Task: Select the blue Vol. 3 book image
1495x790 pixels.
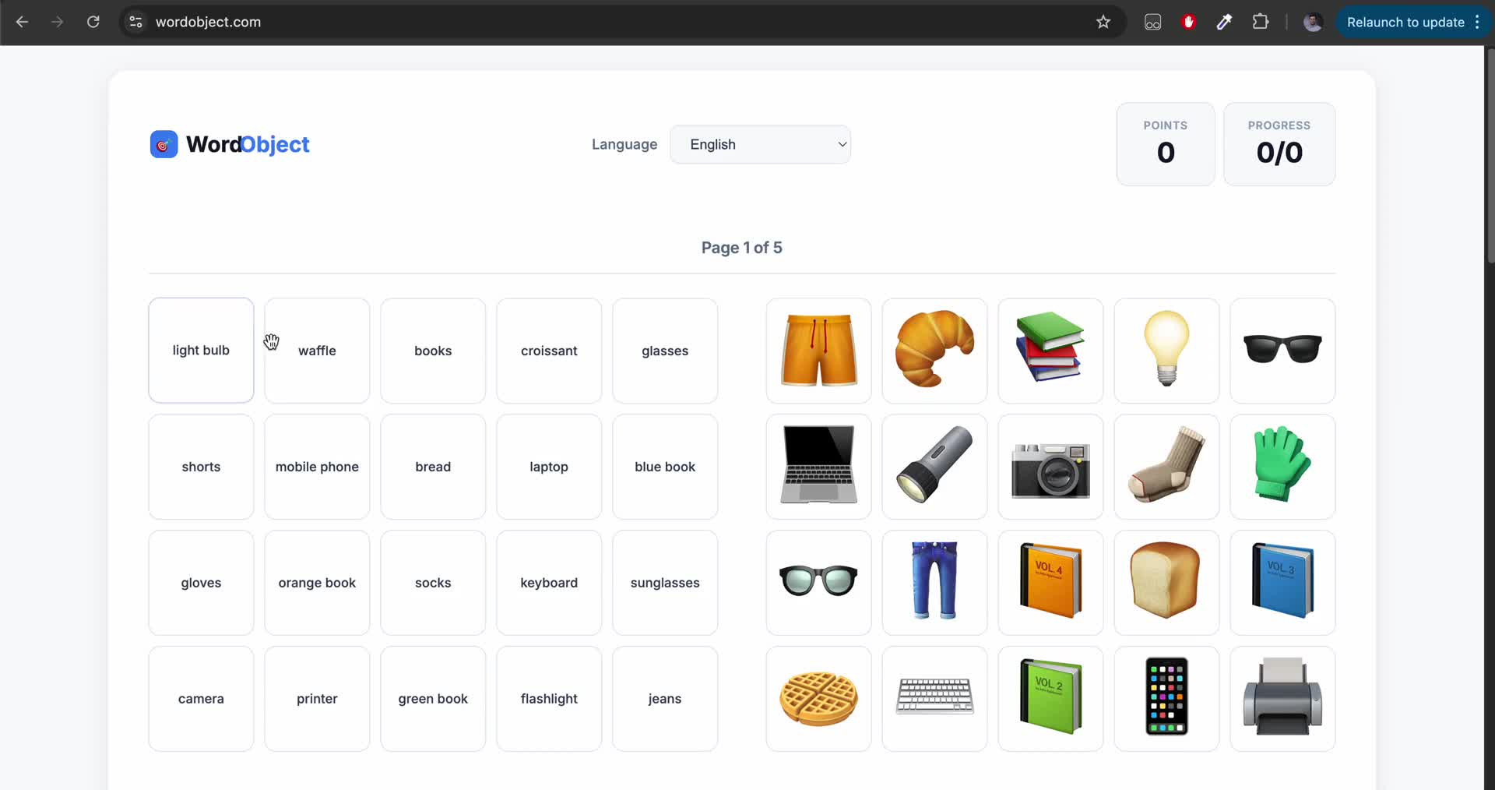Action: pos(1282,583)
